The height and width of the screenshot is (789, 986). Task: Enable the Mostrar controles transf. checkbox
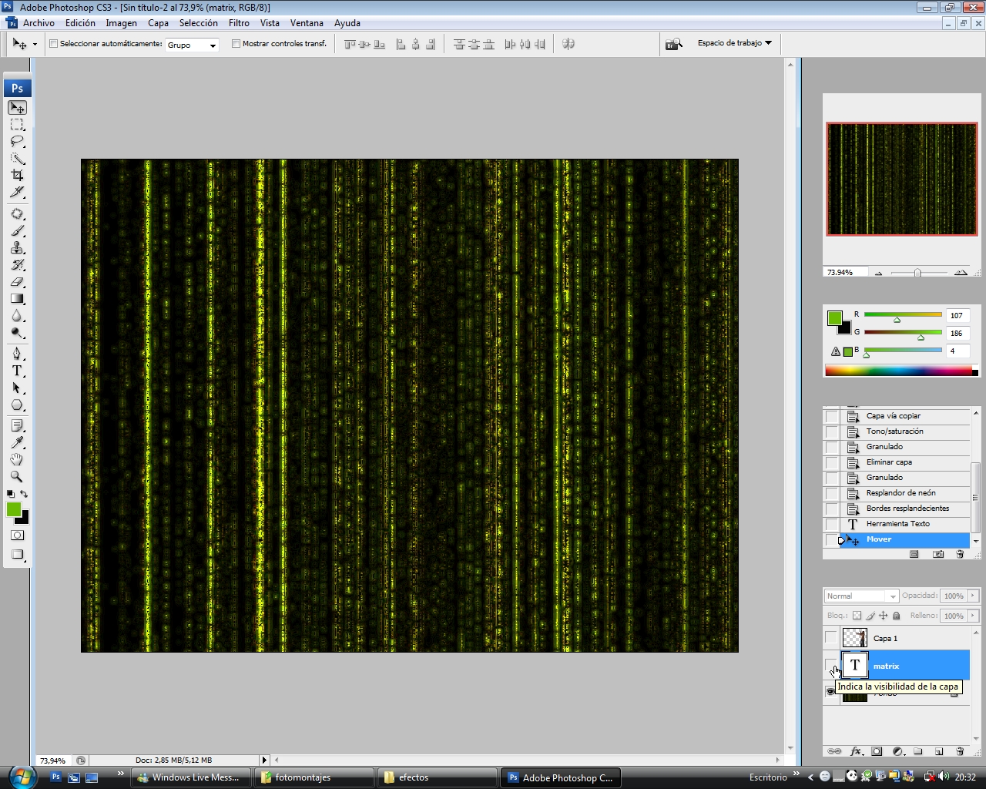[x=236, y=44]
